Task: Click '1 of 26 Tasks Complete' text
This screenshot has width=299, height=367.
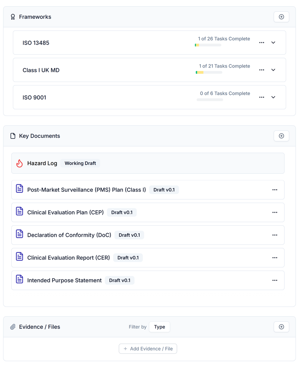Action: [x=224, y=39]
